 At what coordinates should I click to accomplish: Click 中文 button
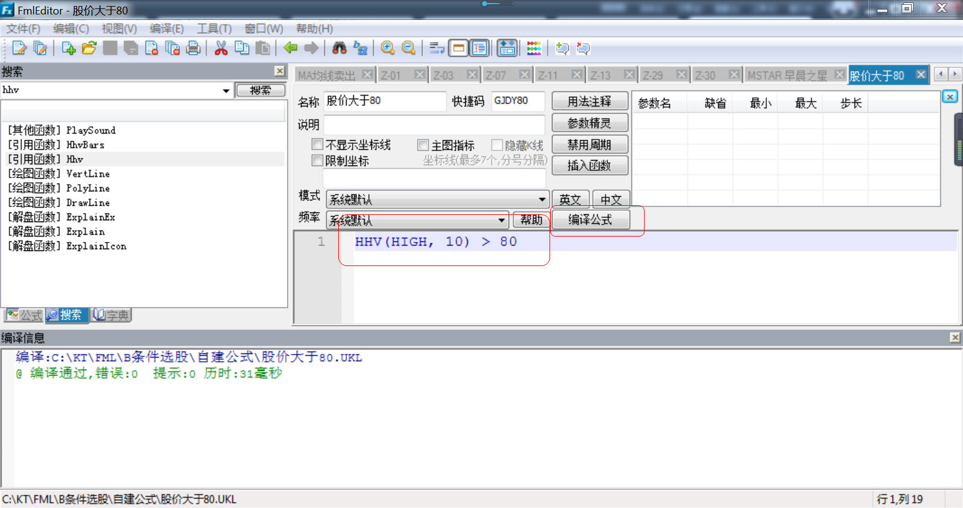pos(611,199)
